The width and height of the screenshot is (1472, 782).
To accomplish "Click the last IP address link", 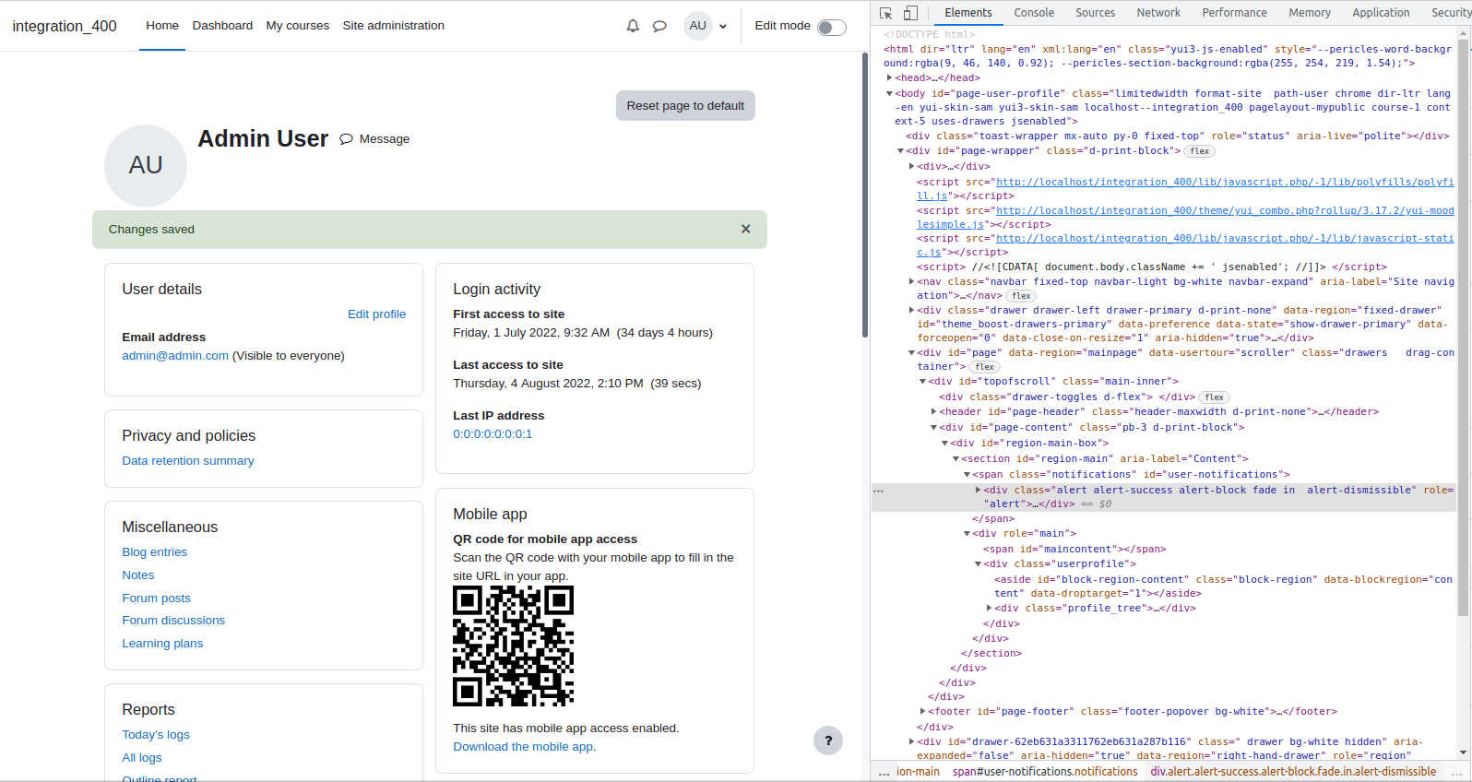I will 493,434.
